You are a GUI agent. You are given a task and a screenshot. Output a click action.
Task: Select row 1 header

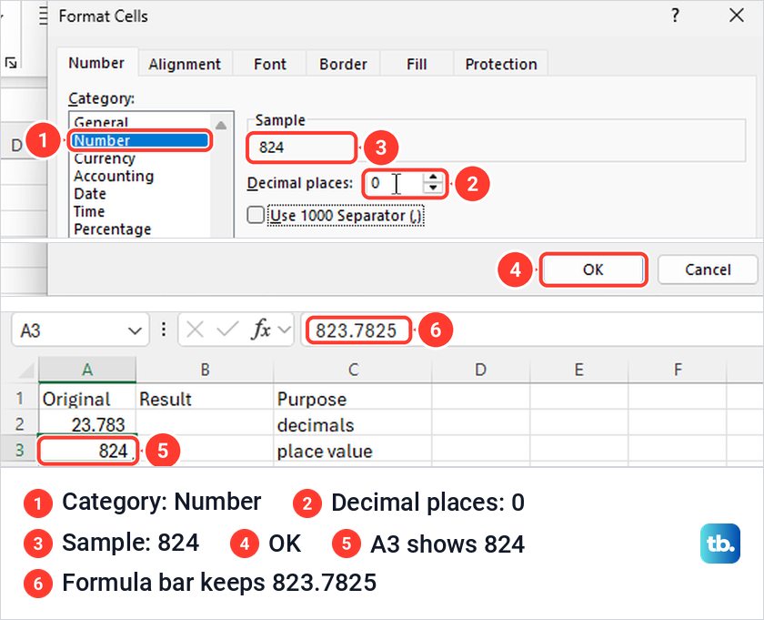[19, 398]
